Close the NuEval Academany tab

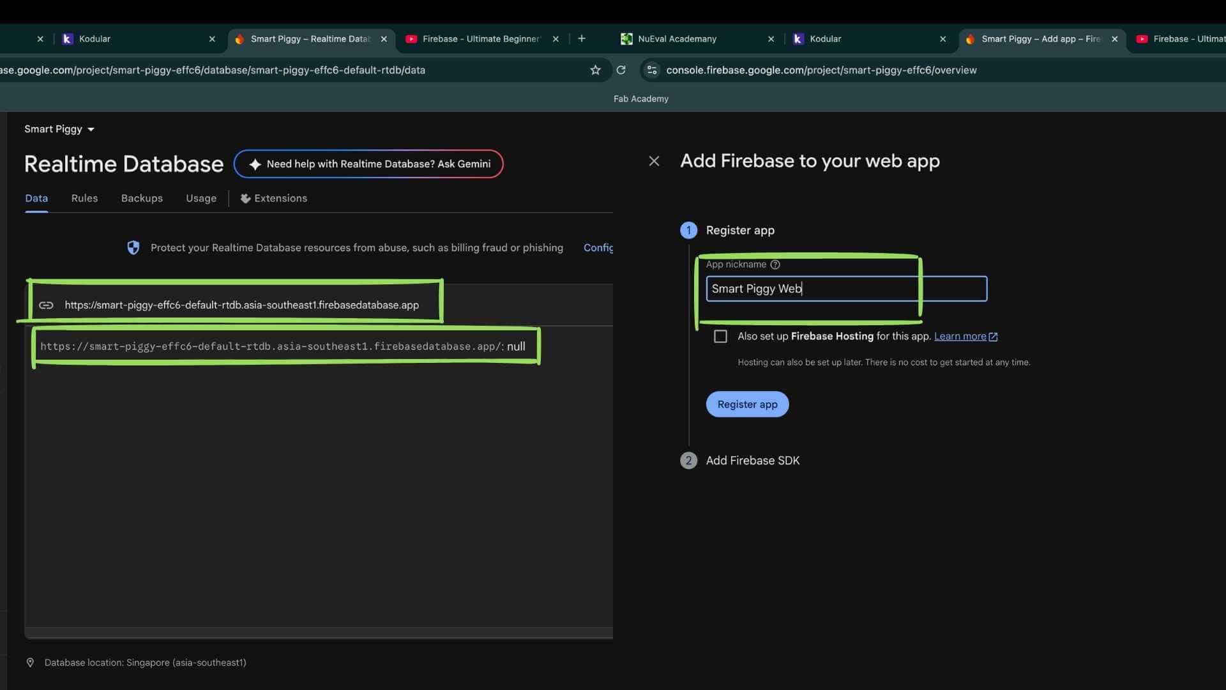pos(771,39)
